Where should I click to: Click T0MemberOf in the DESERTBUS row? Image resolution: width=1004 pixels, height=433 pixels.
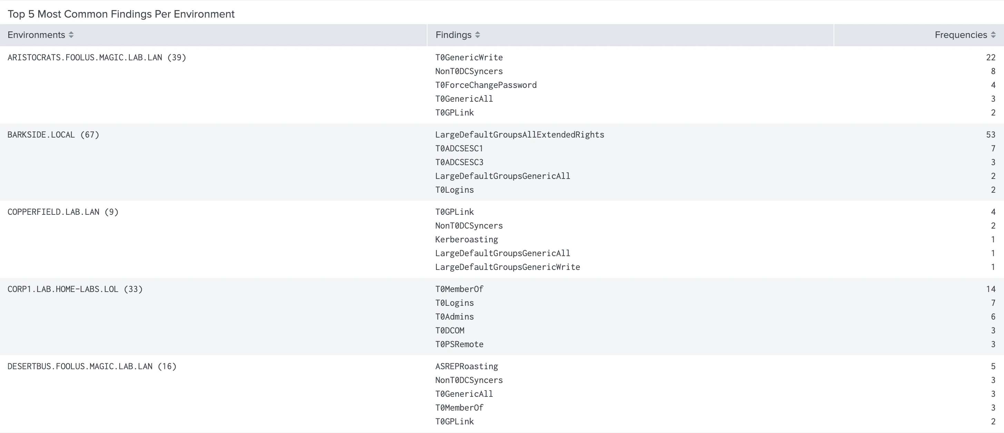[459, 408]
